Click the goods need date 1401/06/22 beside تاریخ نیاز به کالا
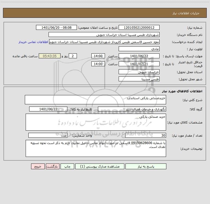 [x=48, y=109]
